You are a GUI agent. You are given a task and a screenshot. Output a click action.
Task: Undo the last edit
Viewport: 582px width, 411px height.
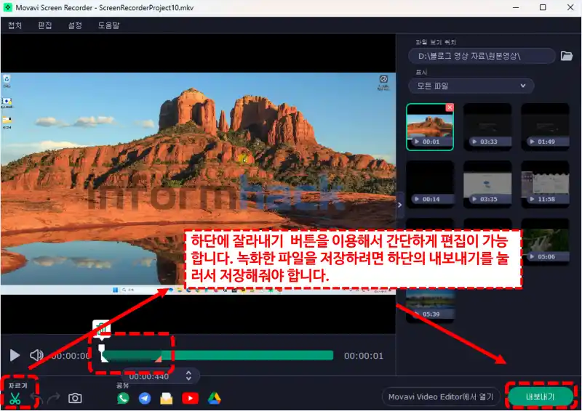tap(36, 399)
